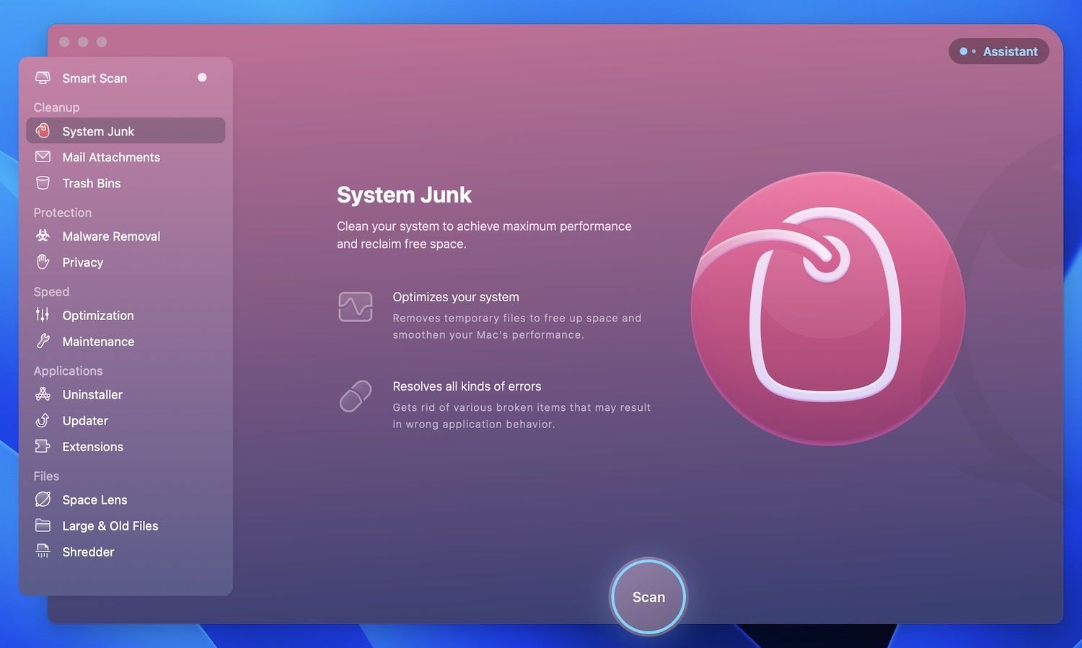Click the white status dot beside Smart Scan

coord(202,78)
